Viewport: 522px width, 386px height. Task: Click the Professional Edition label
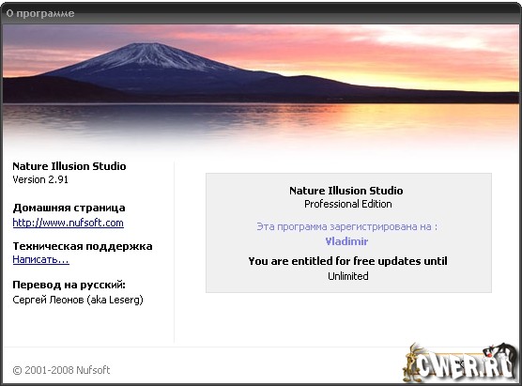348,204
